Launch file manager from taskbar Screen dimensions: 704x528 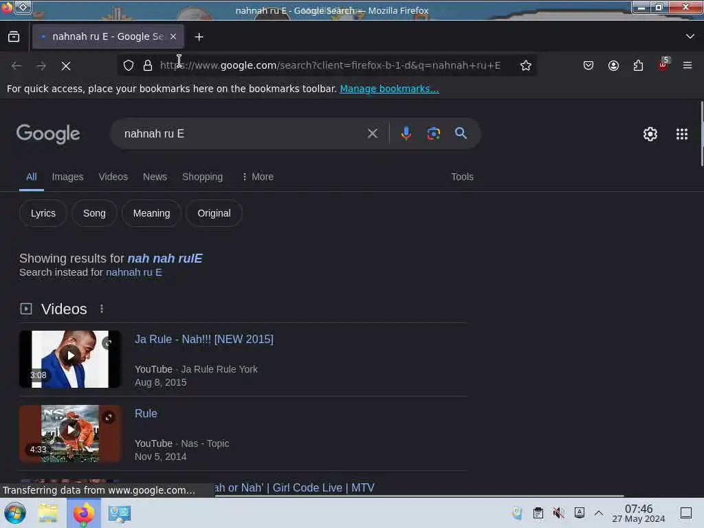[x=48, y=513]
